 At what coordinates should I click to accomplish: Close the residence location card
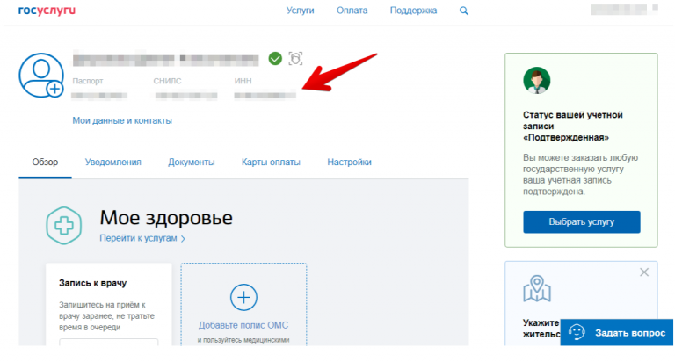point(643,272)
